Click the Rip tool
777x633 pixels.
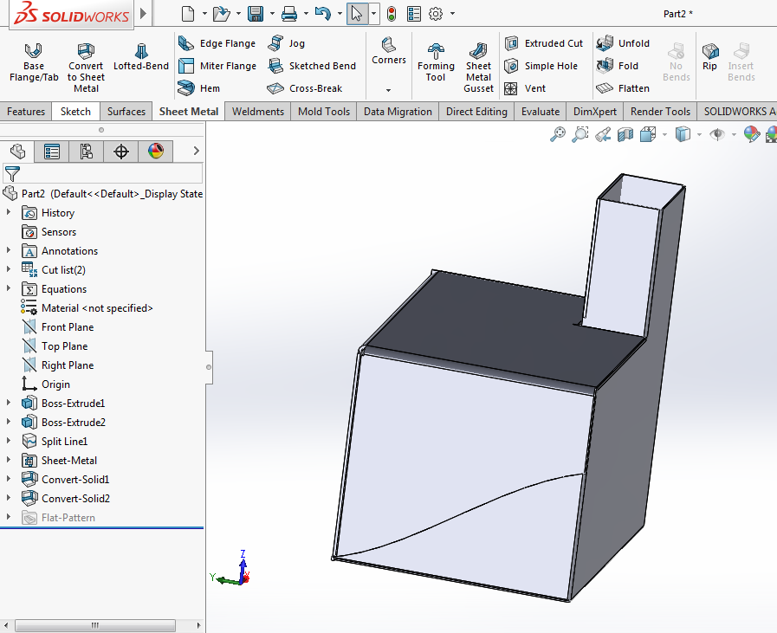tap(709, 57)
